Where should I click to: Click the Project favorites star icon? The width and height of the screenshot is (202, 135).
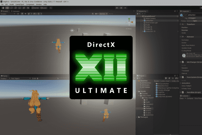[x=173, y=78]
